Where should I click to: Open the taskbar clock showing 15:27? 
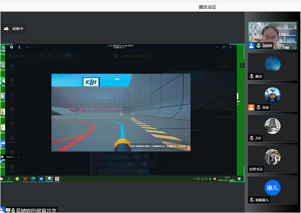(227, 179)
